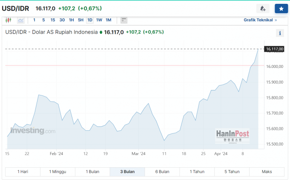This screenshot has height=180, width=290.
Task: Switch to the 1 Tahun range tab
Action: click(x=197, y=172)
